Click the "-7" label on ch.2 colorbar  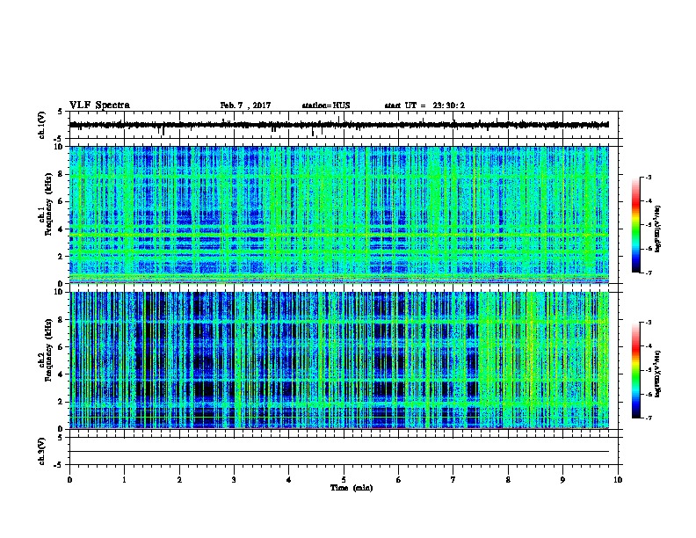(649, 418)
